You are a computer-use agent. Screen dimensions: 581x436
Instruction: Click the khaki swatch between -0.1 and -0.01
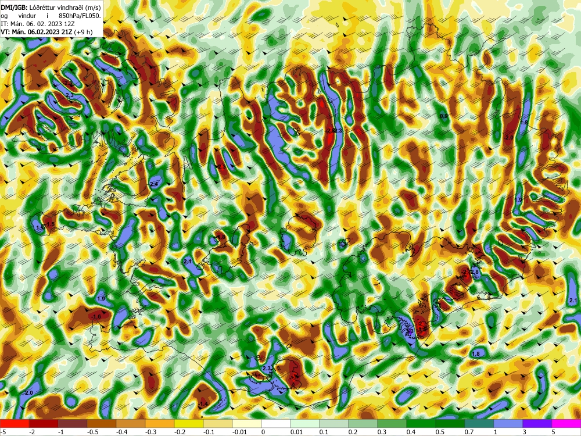tap(218, 423)
